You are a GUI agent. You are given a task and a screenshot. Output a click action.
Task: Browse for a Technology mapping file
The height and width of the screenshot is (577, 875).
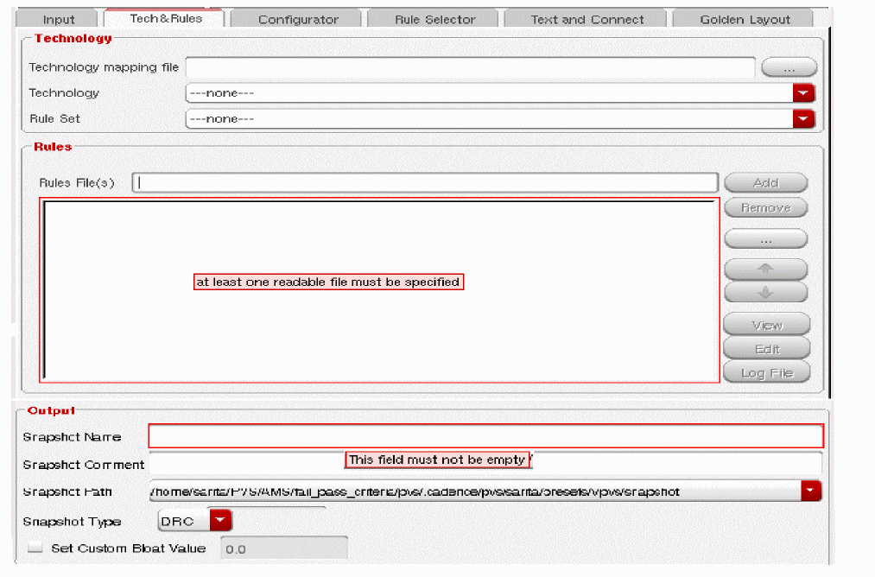tap(789, 67)
